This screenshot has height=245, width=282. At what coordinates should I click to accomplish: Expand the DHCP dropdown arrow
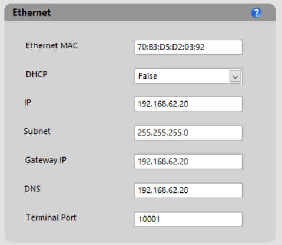click(x=235, y=76)
